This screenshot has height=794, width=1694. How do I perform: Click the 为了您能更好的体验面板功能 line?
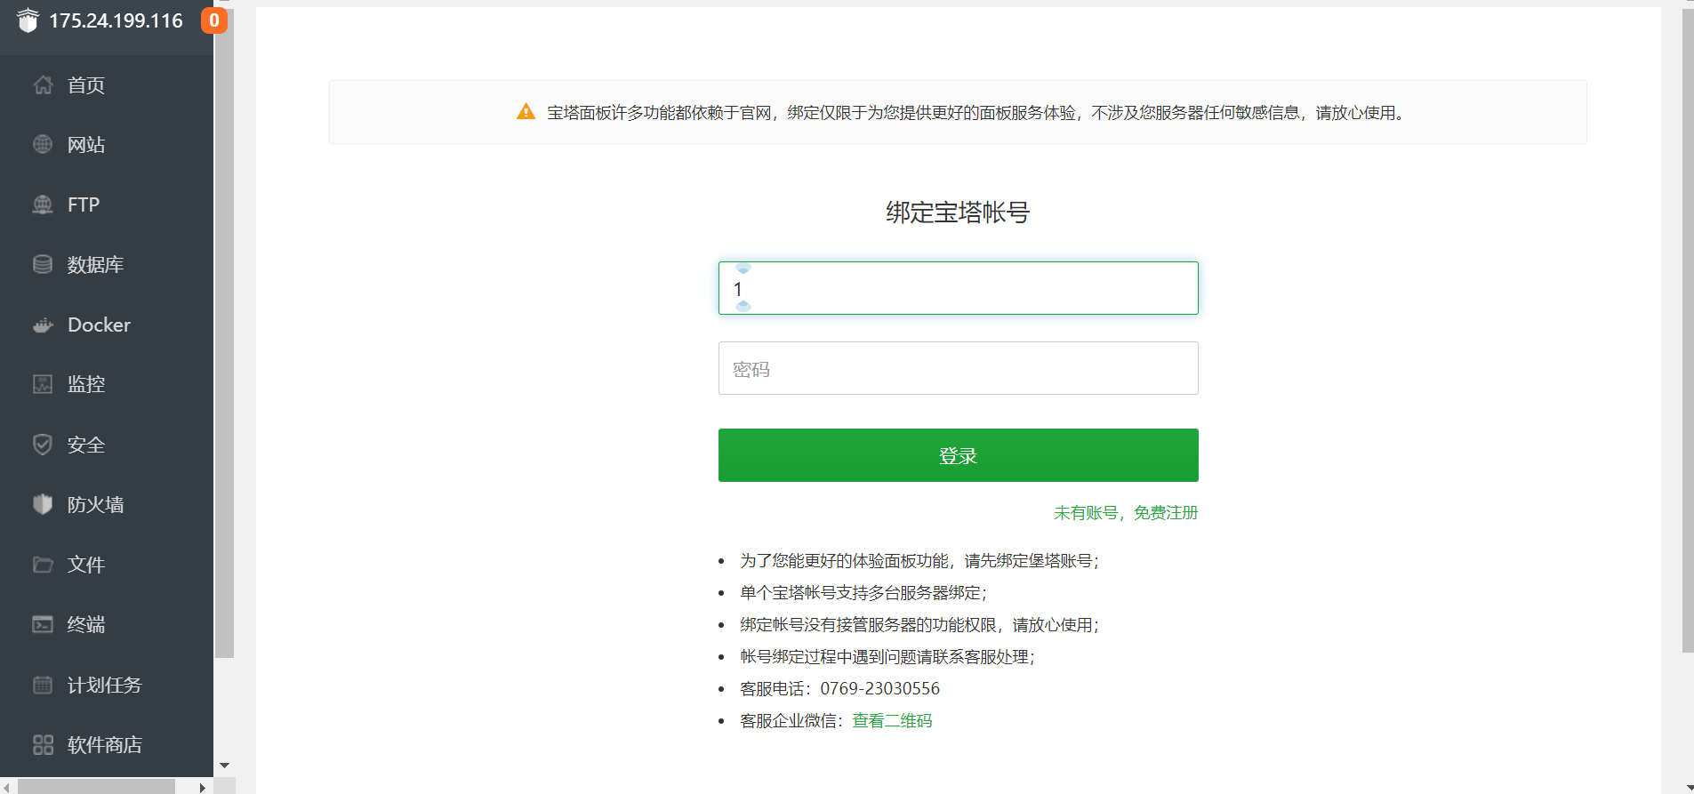coord(919,561)
